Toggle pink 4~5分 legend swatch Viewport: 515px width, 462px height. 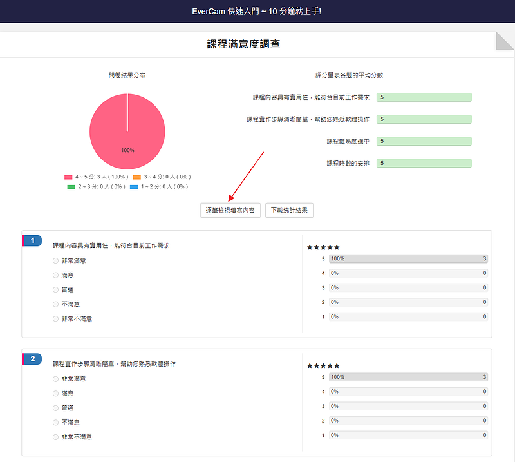68,177
